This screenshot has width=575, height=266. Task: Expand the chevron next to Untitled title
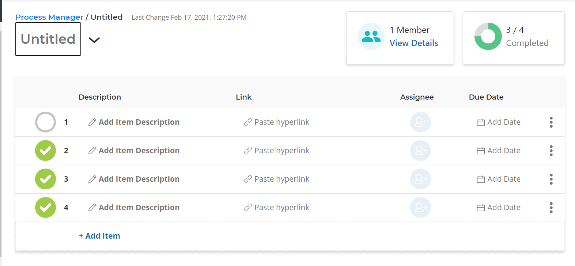[94, 40]
